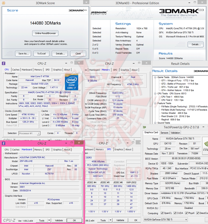The height and width of the screenshot is (224, 208).
Task: Collapse the CPU Tests tree node
Action: click(155, 94)
